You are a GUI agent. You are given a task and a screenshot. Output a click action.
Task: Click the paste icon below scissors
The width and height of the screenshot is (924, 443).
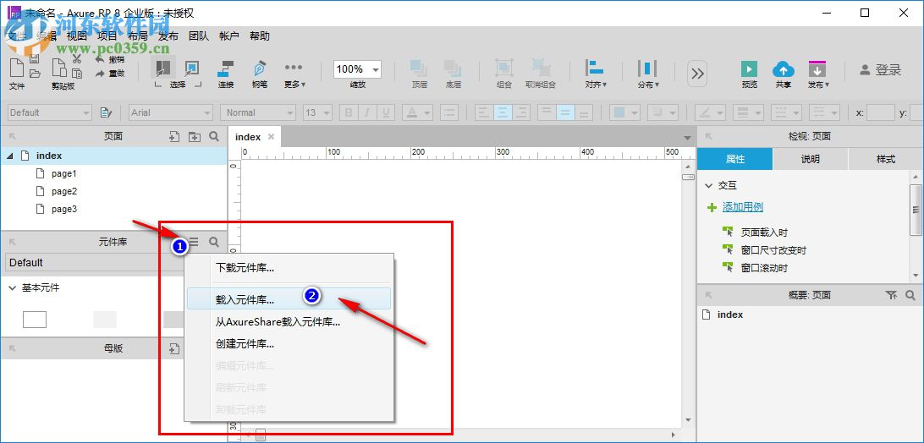click(77, 74)
